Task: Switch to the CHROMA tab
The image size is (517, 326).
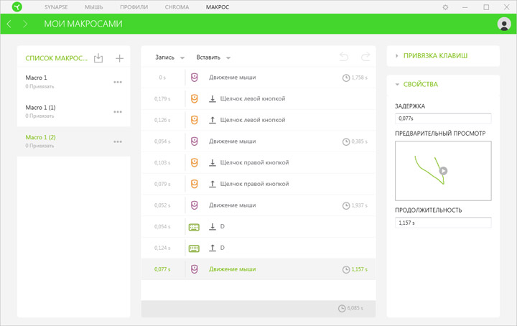Action: click(177, 7)
